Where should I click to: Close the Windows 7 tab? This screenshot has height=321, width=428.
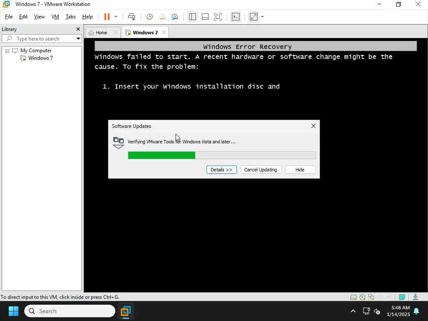(x=164, y=33)
